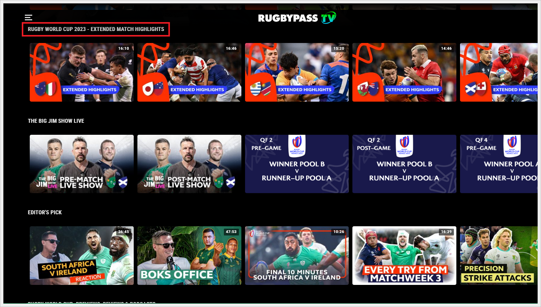
Task: Play Wales v Australia extended highlights
Action: (404, 72)
